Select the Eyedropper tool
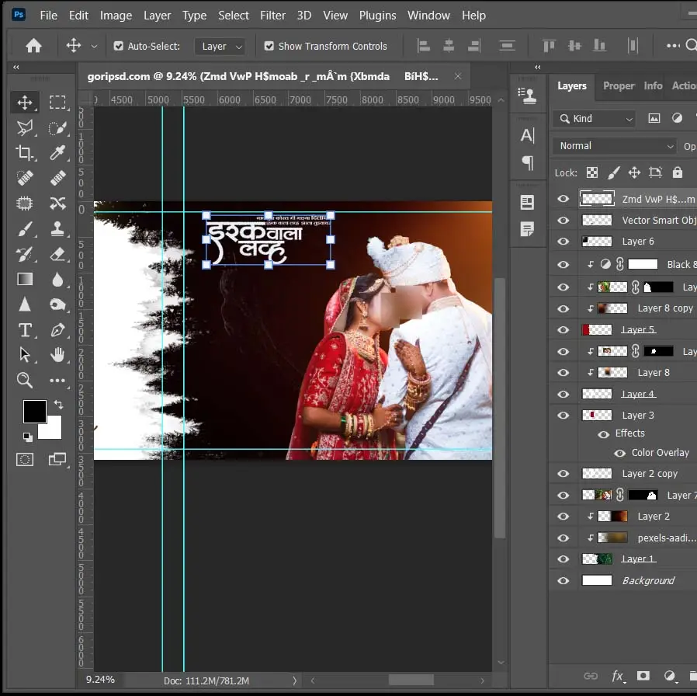The image size is (697, 696). tap(57, 153)
